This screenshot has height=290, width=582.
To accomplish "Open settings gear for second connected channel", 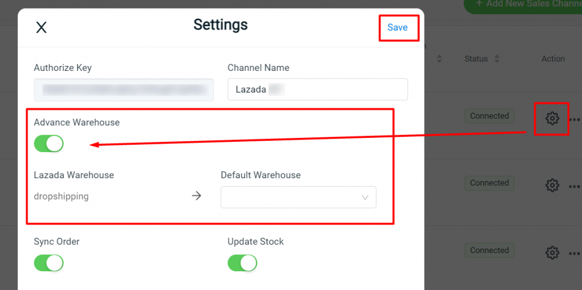I will [552, 185].
